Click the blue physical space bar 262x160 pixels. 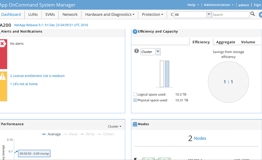167,74
